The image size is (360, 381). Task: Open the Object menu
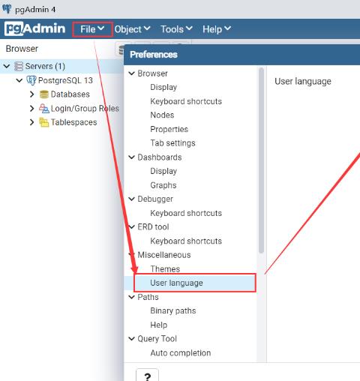(132, 29)
